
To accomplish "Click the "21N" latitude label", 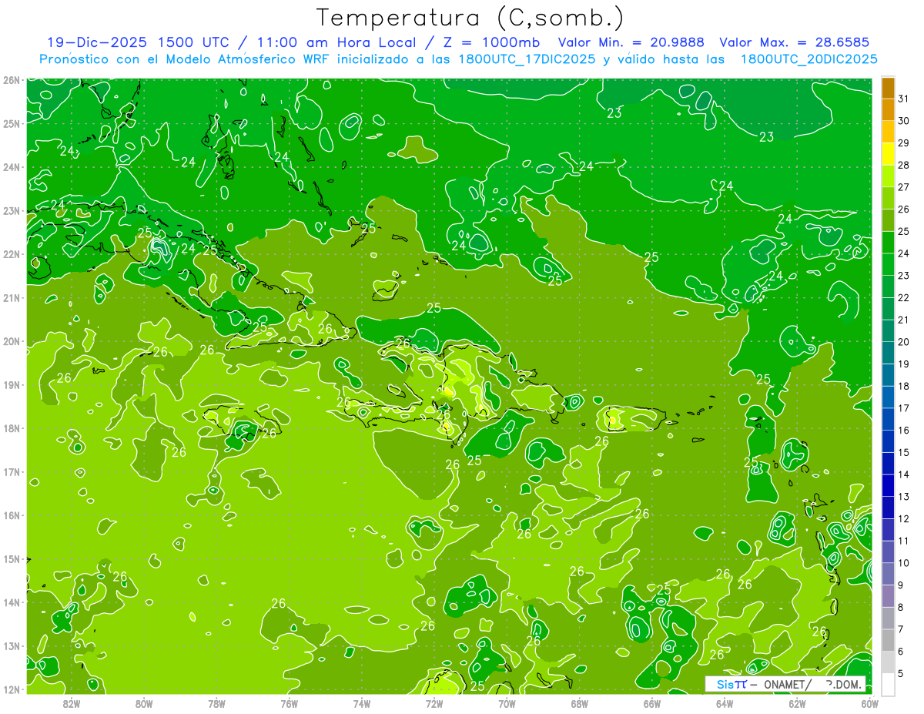I will click(x=12, y=297).
